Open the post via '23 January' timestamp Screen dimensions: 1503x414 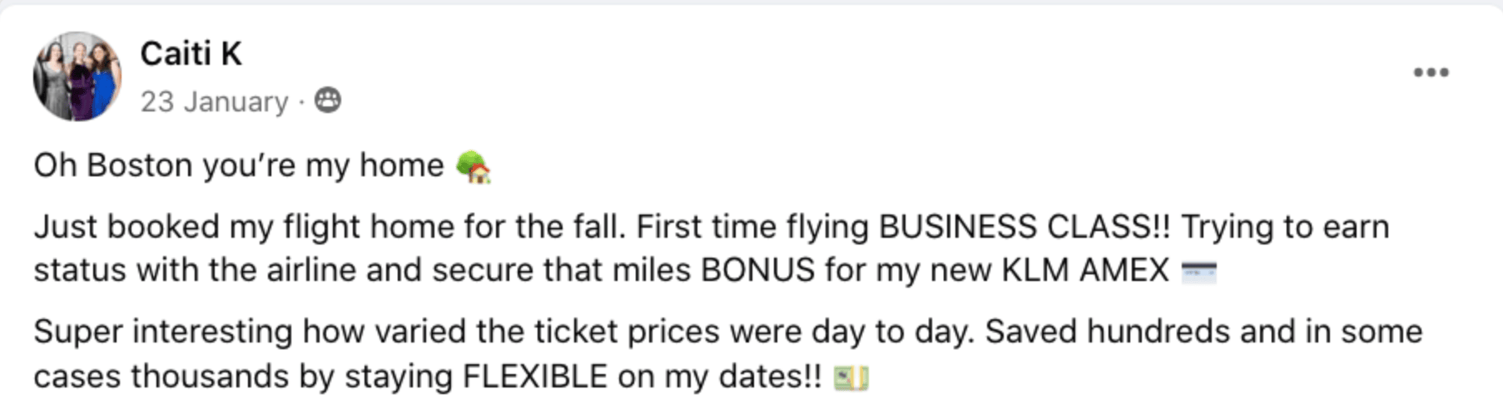point(214,101)
